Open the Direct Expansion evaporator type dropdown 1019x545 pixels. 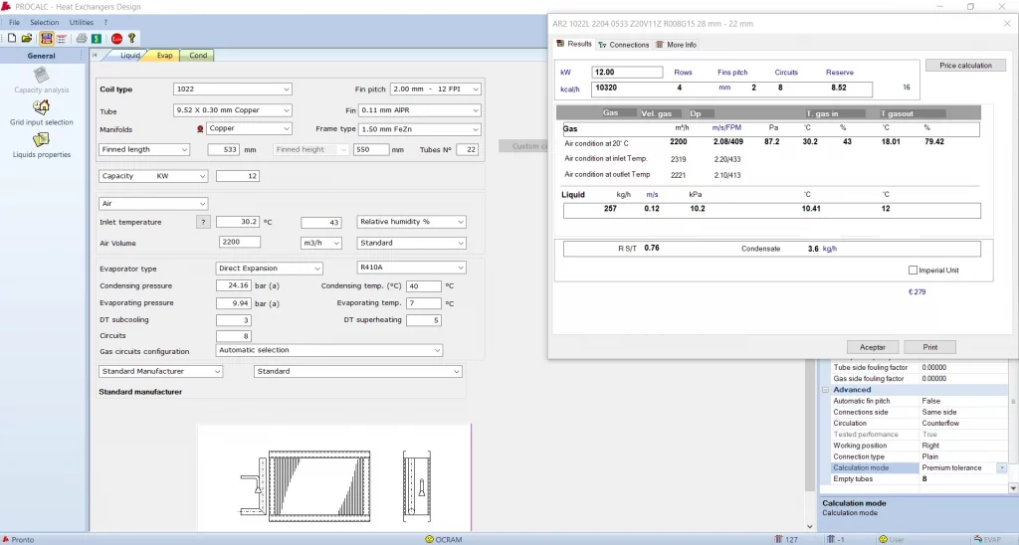269,269
